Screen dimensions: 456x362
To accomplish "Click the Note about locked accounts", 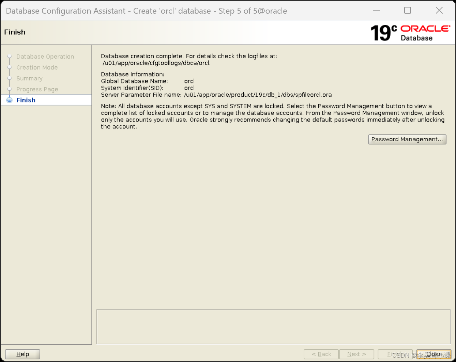I will (x=273, y=116).
